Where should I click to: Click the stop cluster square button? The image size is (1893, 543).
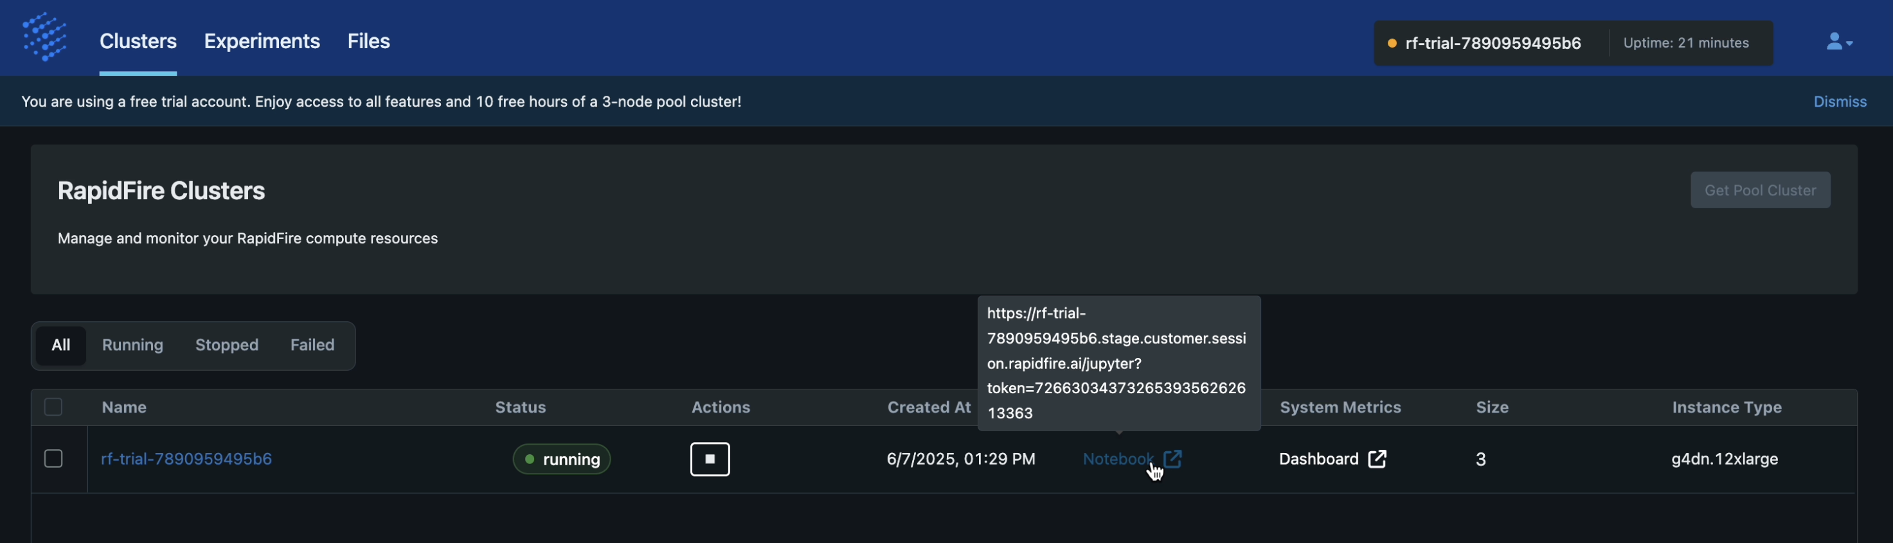click(x=710, y=459)
